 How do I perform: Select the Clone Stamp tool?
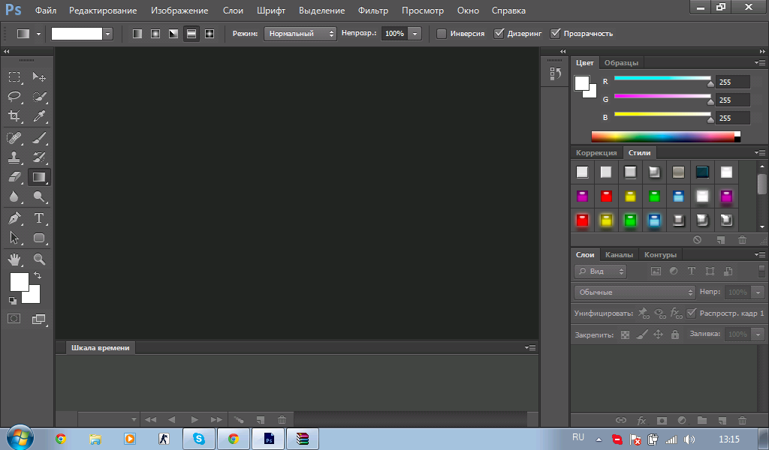14,157
